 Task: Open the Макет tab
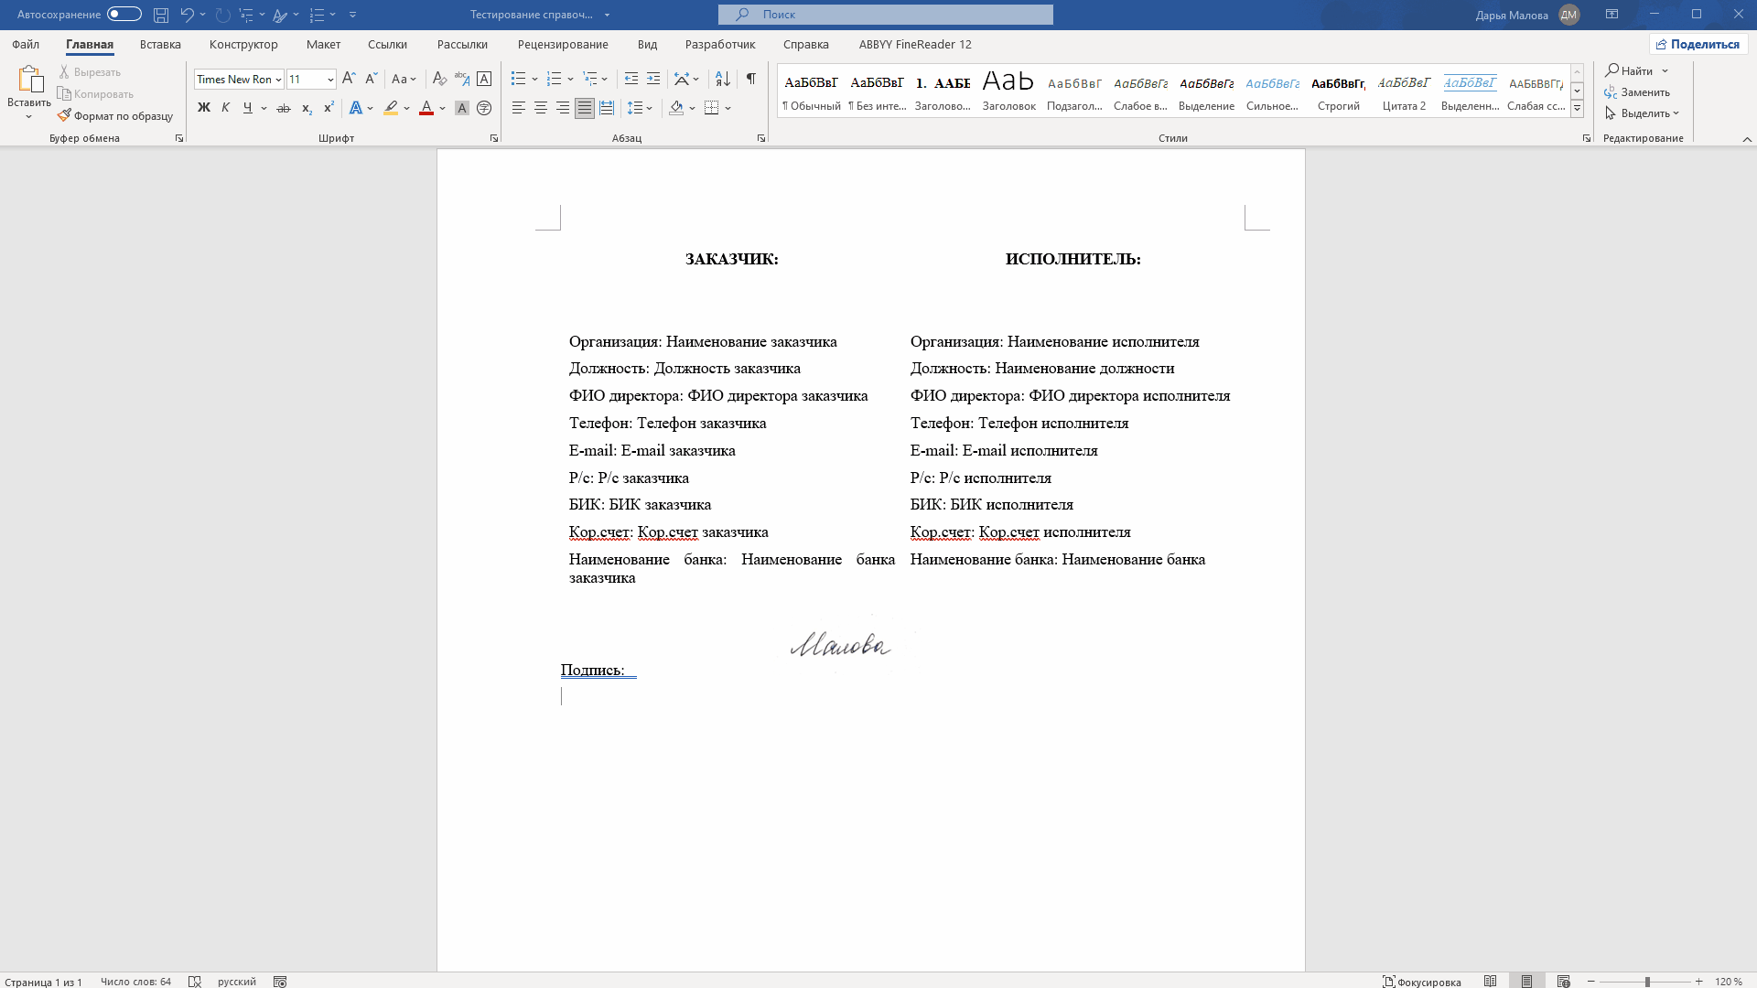[x=323, y=44]
